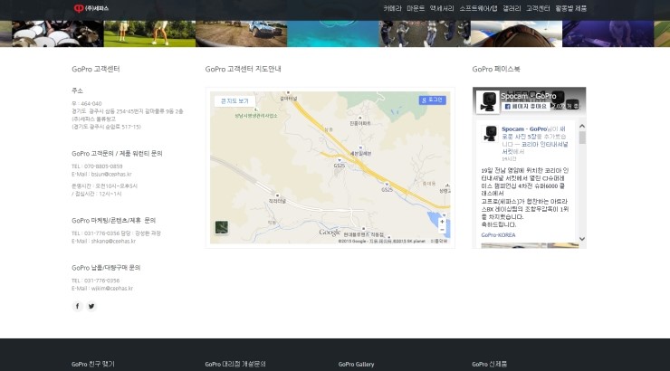This screenshot has height=371, width=670.
Task: Open the GoPro-KOREA link in the post
Action: [x=498, y=235]
